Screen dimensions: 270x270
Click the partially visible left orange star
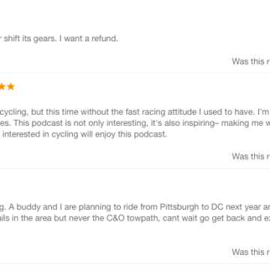click(x=2, y=87)
